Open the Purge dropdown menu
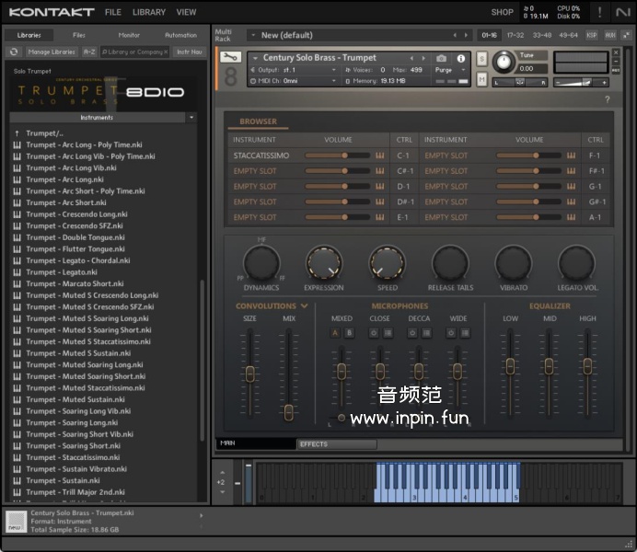Image resolution: width=637 pixels, height=552 pixels. (448, 70)
